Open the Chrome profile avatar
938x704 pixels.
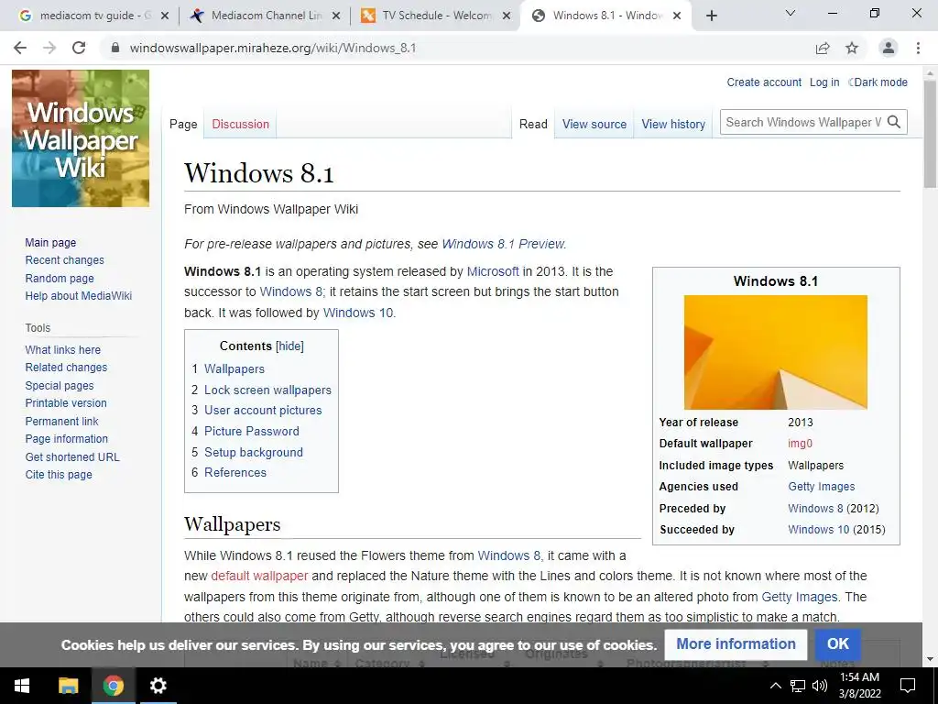889,48
